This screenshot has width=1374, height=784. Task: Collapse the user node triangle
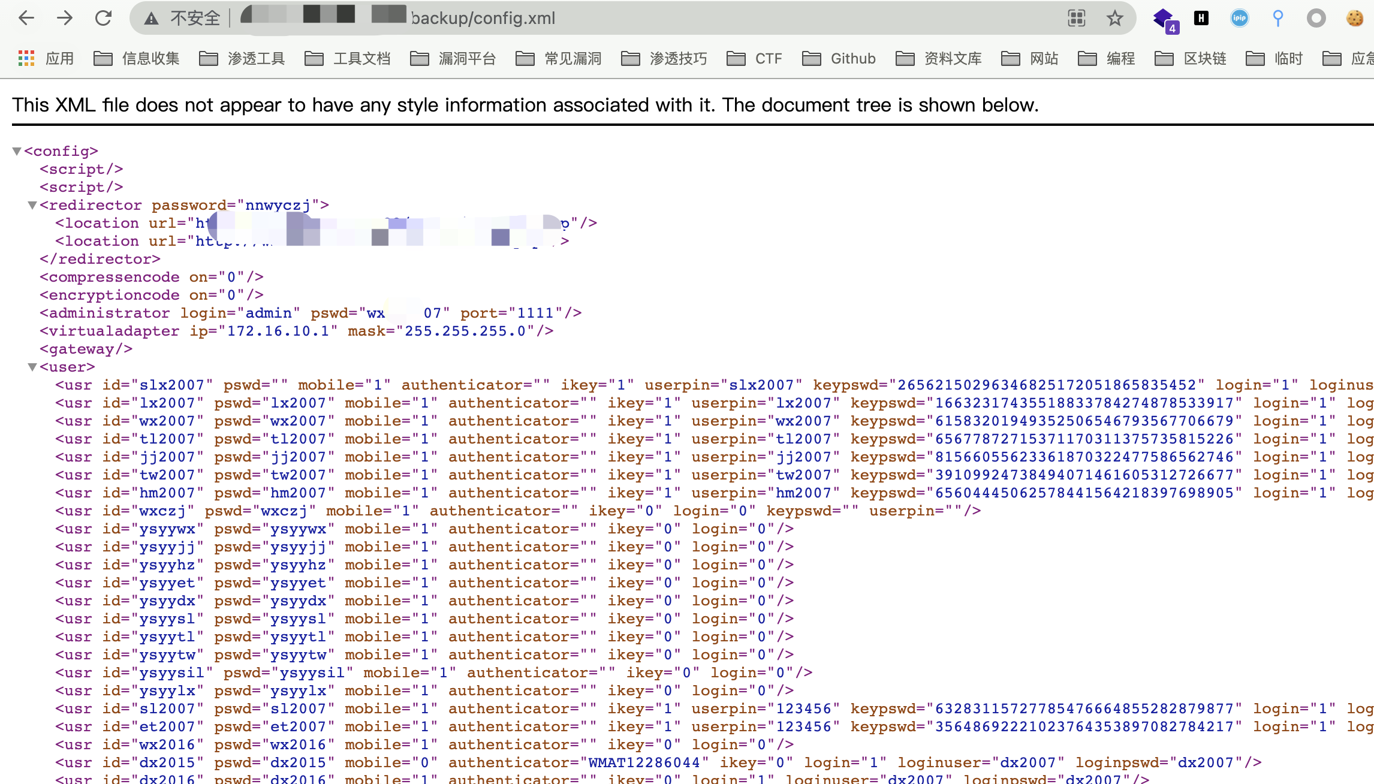32,367
